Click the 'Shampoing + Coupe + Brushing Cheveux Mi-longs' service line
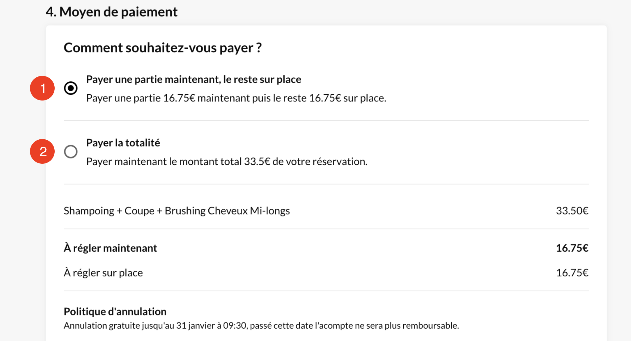 click(x=177, y=211)
